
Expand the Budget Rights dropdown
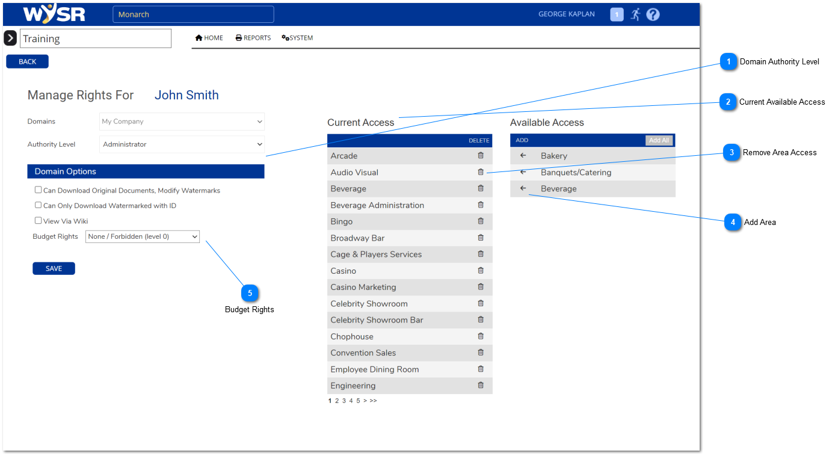(x=143, y=237)
